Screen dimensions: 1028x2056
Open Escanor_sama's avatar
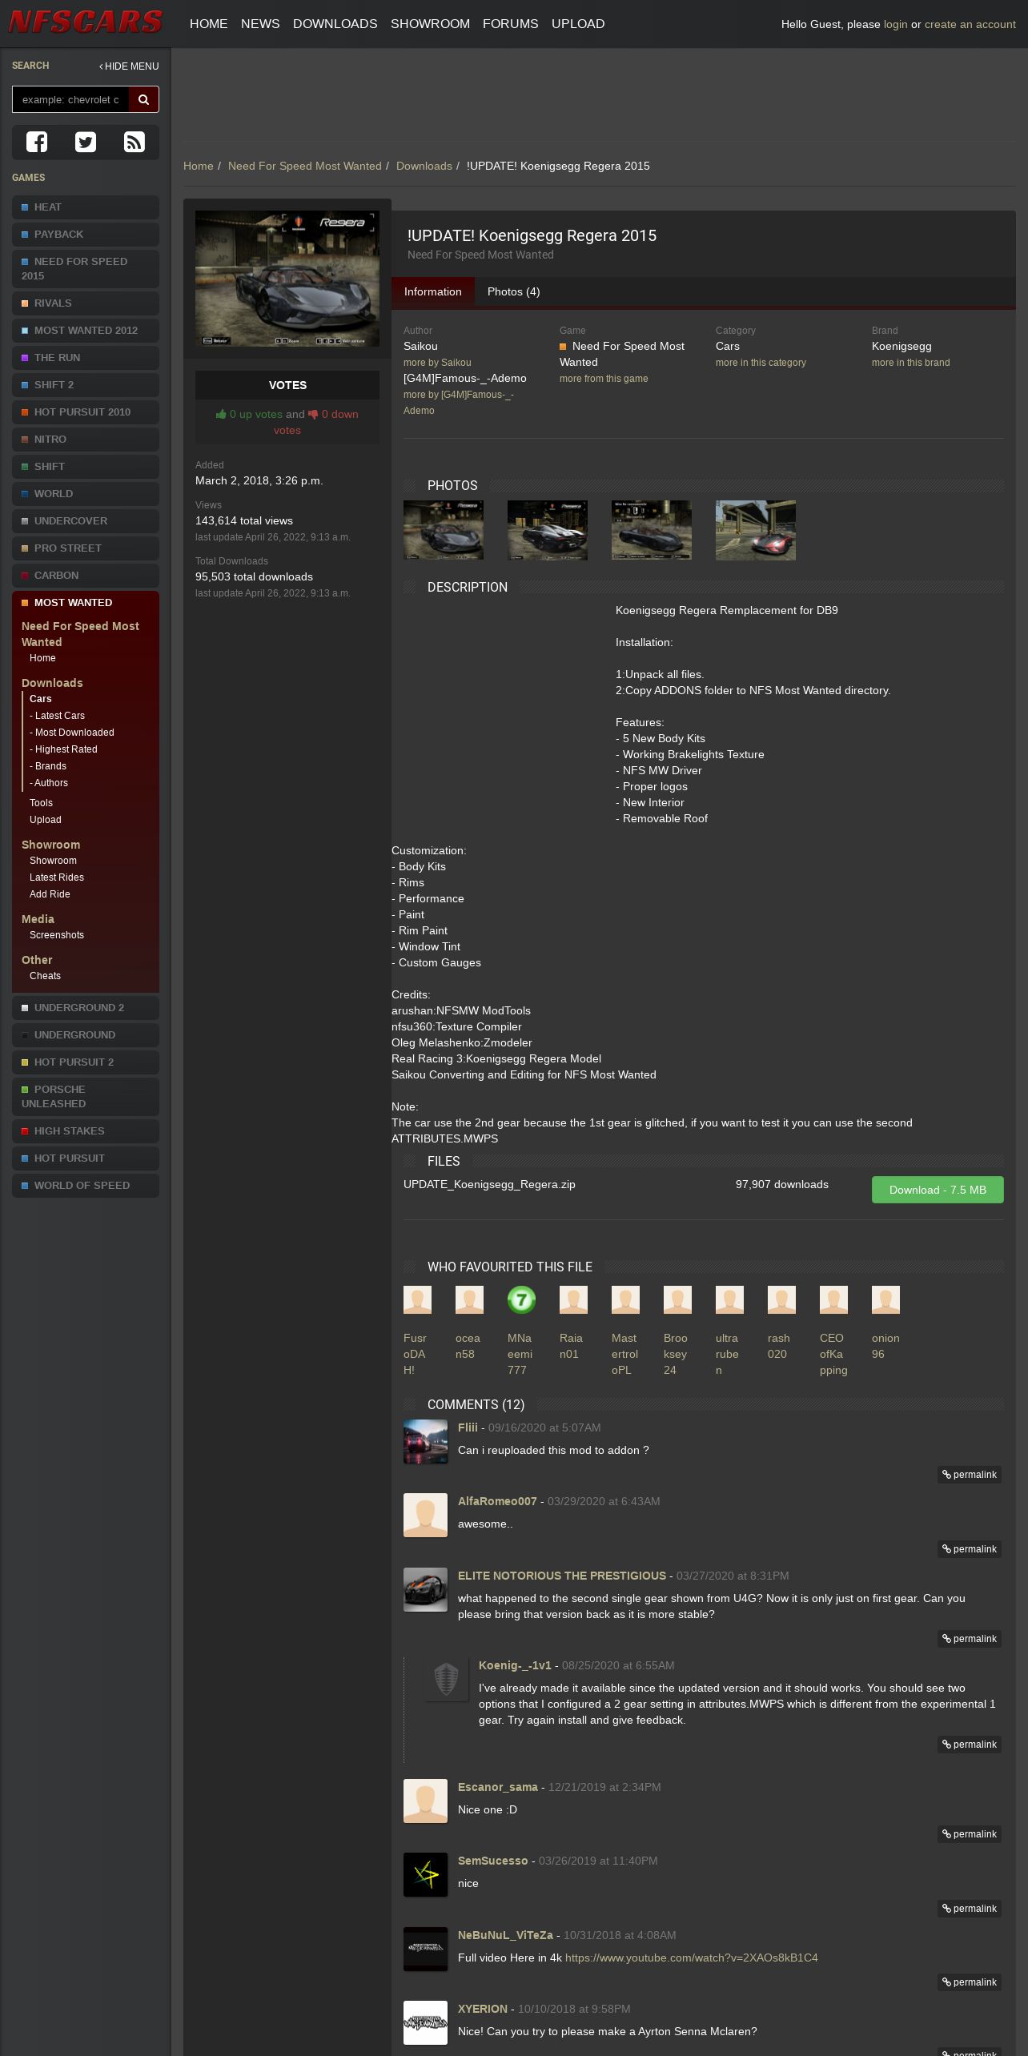pyautogui.click(x=425, y=1801)
